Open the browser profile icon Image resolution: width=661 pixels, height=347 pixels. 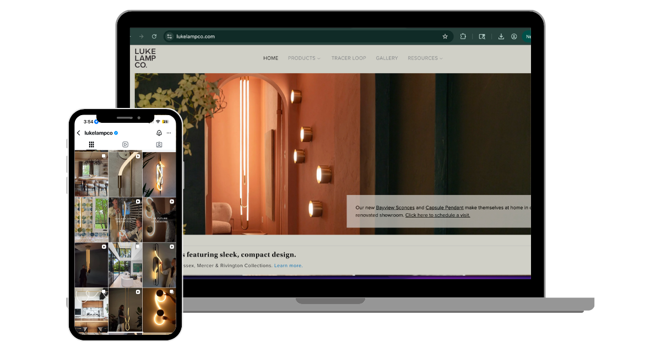pyautogui.click(x=514, y=36)
